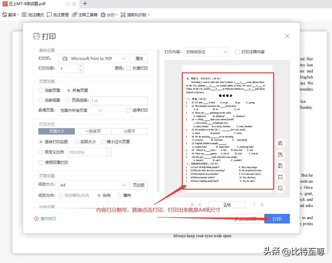The width and height of the screenshot is (332, 263).
Task: Click the top tool icon beside the preview
Action: click(x=280, y=143)
